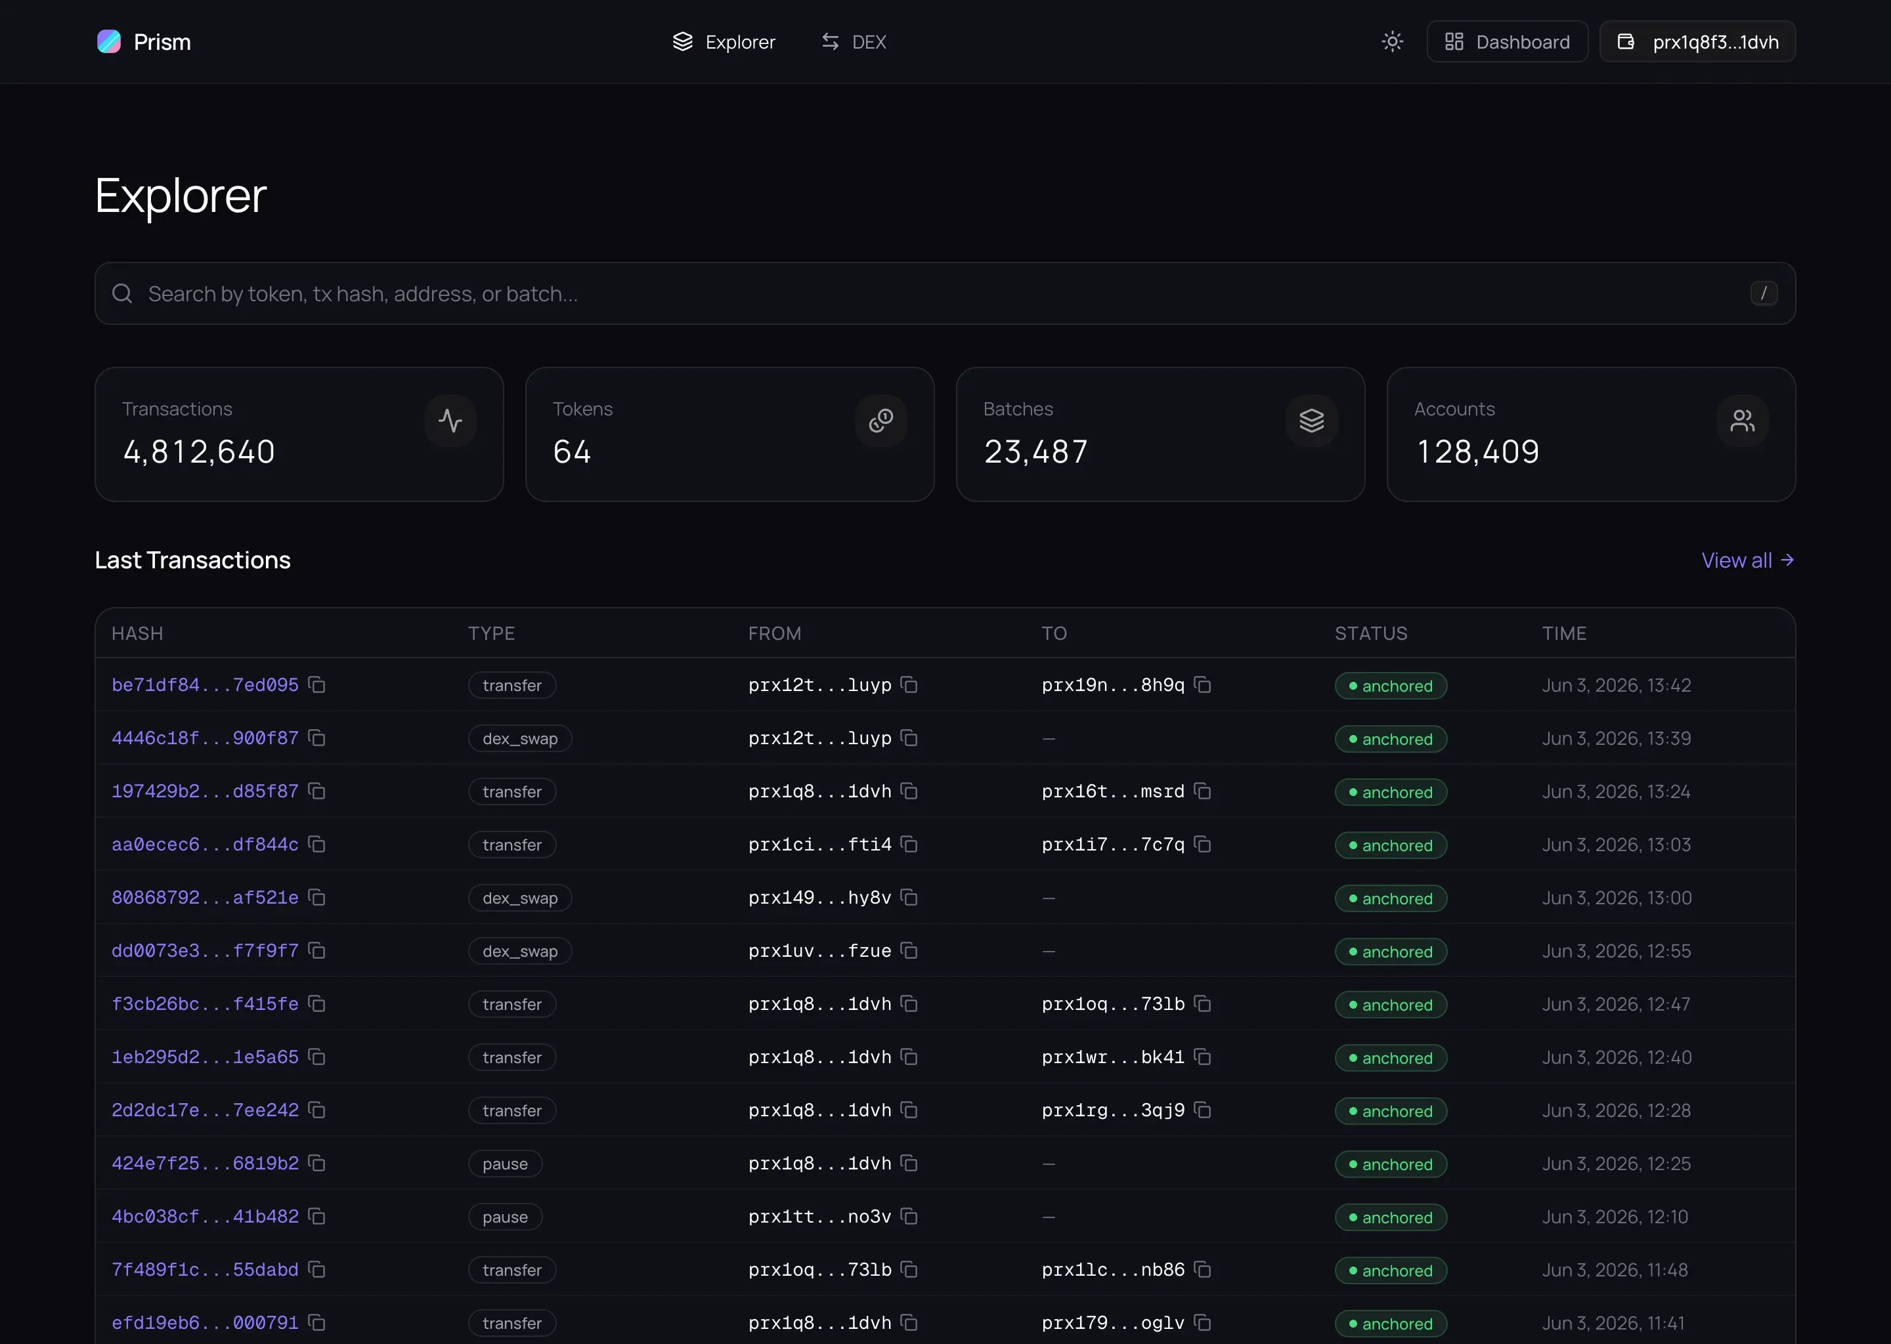Click the dex_swap badge for 80868792...af521e
This screenshot has width=1891, height=1344.
point(520,897)
